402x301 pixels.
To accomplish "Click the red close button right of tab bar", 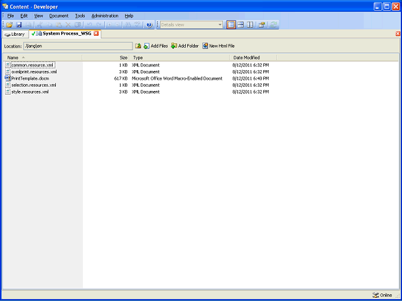I will coord(398,33).
